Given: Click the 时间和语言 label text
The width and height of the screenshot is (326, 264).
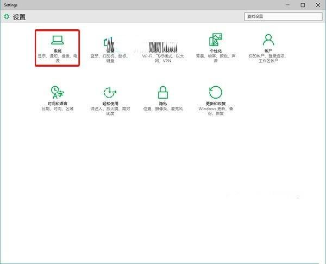Looking at the screenshot, I should [x=58, y=104].
